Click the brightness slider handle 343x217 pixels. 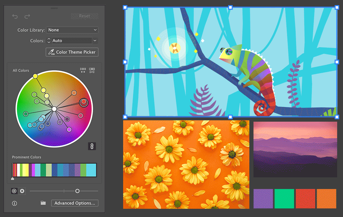click(x=78, y=191)
